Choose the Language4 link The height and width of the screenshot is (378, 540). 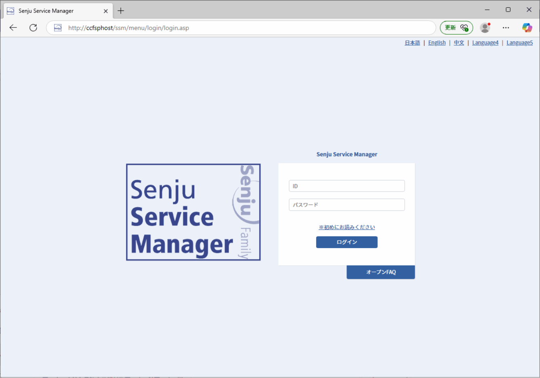point(485,43)
